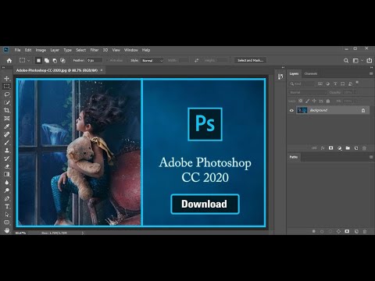The image size is (375, 281).
Task: Add a layer style with fx icon
Action: 323,148
